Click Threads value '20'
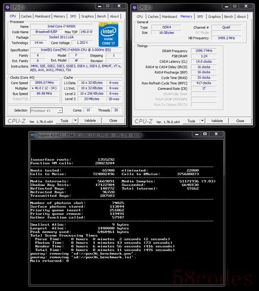 point(116,110)
